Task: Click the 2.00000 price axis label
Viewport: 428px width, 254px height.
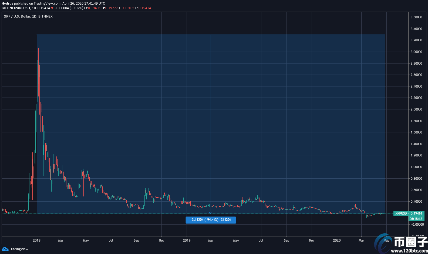Action: pyautogui.click(x=416, y=109)
